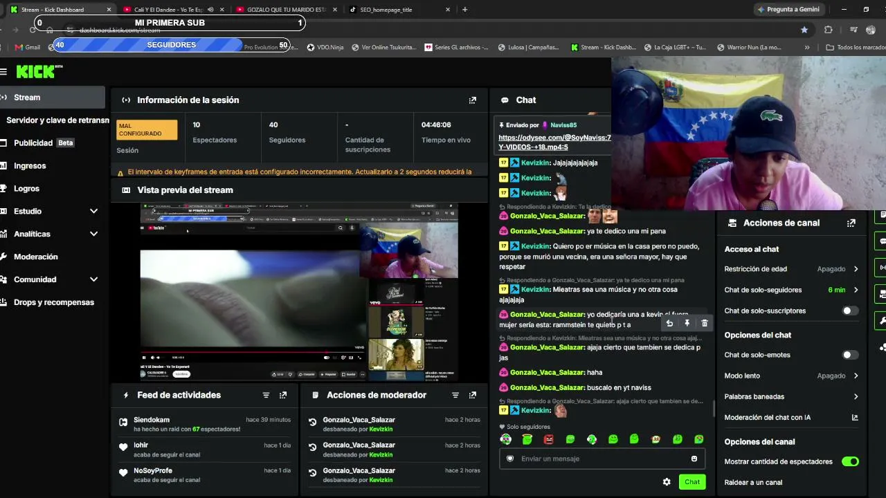Click the chat scrollbar
Image resolution: width=886 pixels, height=498 pixels.
[x=714, y=408]
